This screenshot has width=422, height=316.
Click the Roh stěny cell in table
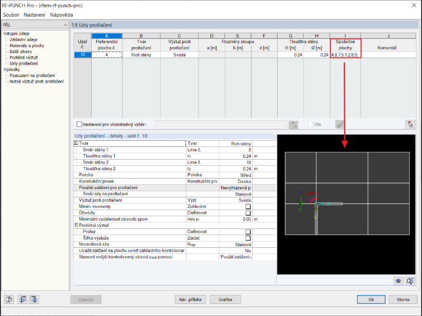[141, 54]
